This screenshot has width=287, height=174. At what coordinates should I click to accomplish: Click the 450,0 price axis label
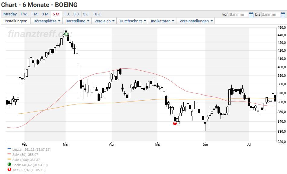point(282,27)
